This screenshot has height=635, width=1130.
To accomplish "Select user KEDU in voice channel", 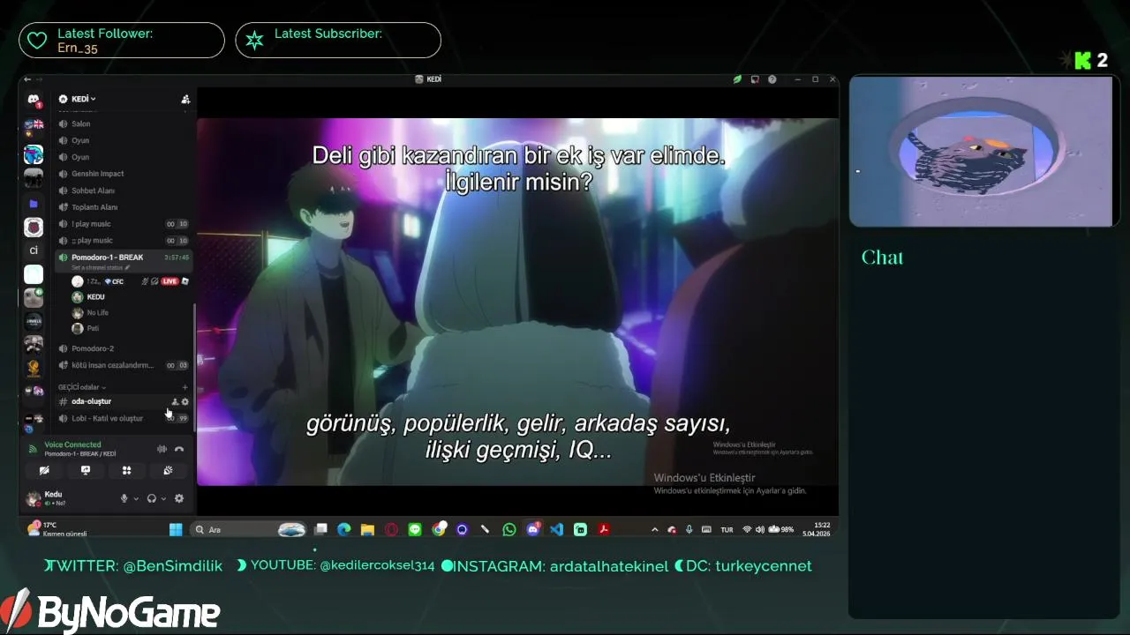I will [130, 297].
